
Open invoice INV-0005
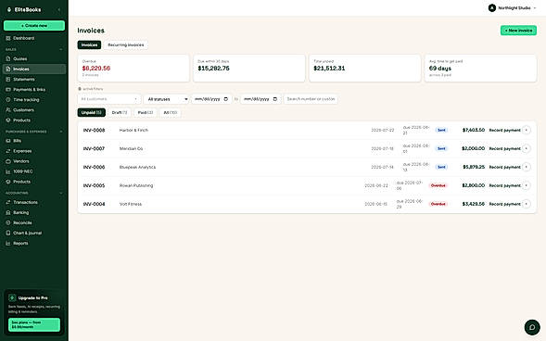(x=94, y=185)
